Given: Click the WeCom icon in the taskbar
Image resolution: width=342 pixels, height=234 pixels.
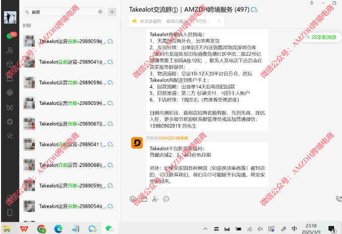Looking at the screenshot, I should 92,229.
